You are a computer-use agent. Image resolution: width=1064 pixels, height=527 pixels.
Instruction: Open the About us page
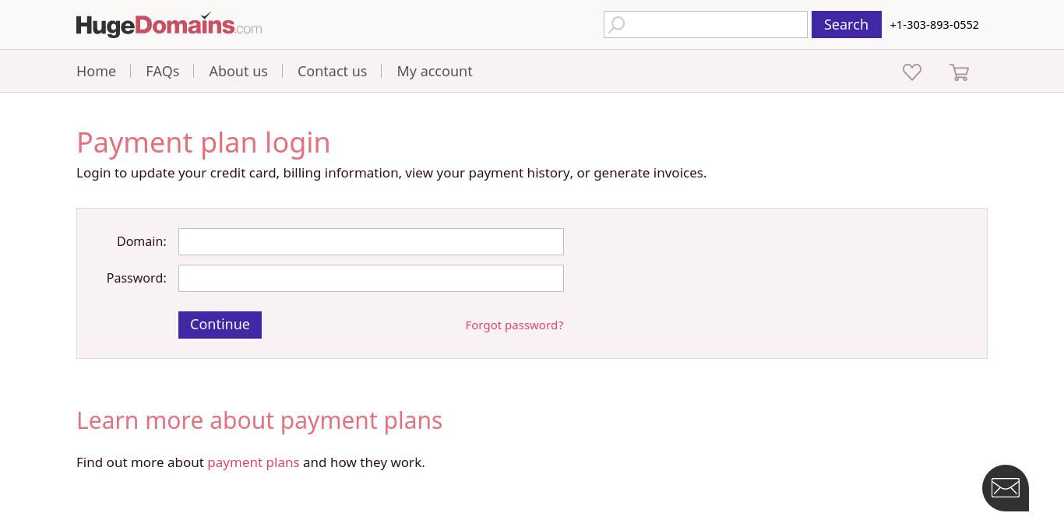click(238, 71)
